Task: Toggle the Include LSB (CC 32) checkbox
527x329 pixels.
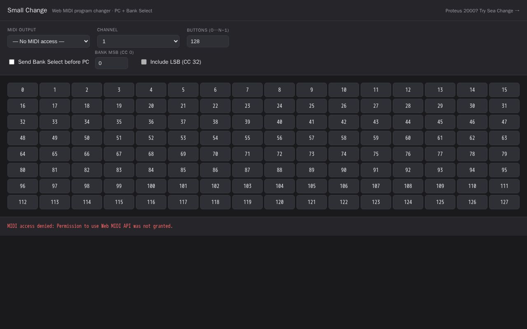Action: 144,62
